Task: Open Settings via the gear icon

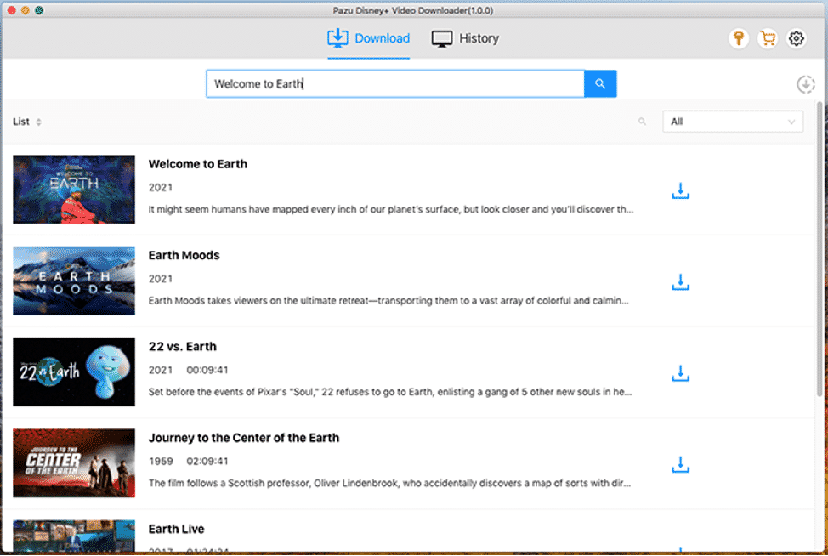Action: [x=796, y=38]
